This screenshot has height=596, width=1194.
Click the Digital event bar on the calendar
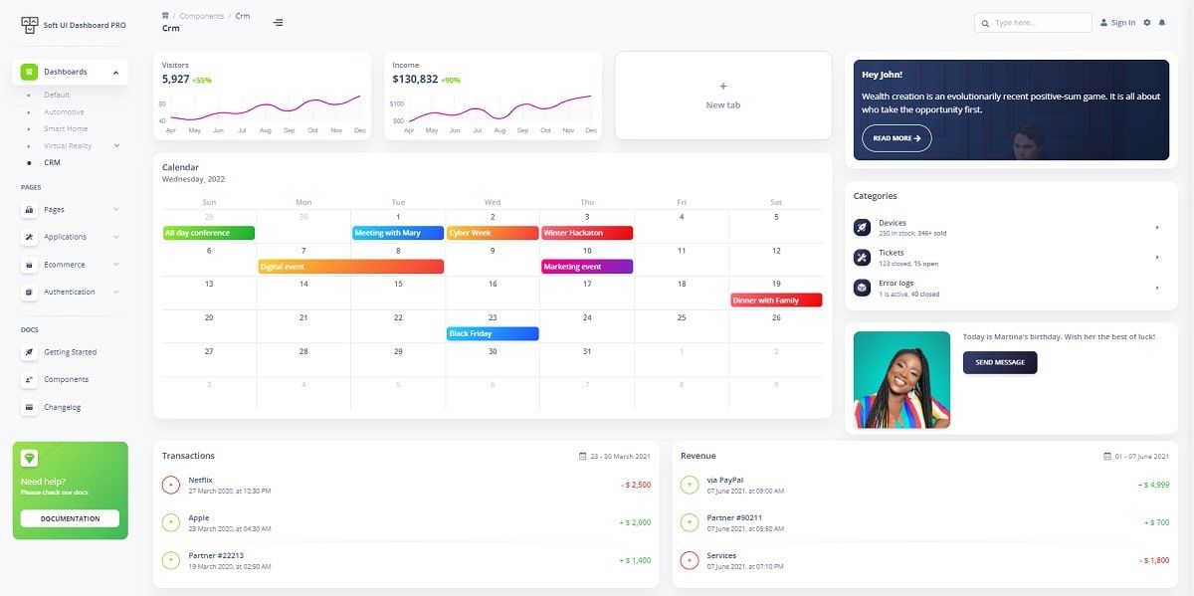tap(350, 266)
